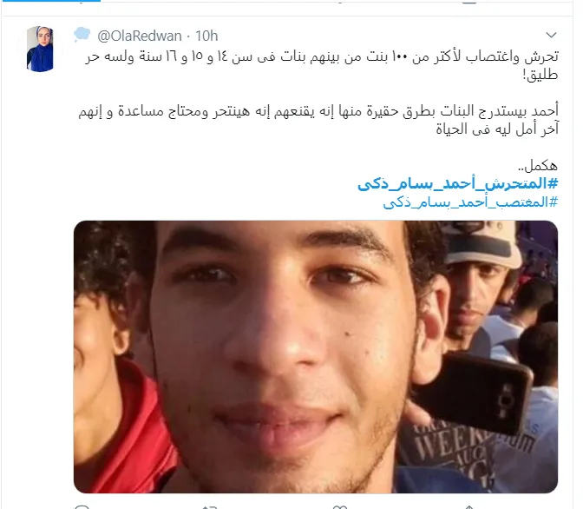
Task: Click the active blue tab indicator at top
Action: (x=50, y=1)
